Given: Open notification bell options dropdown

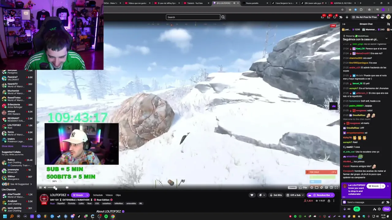Looking at the screenshot, I should coord(262,195).
